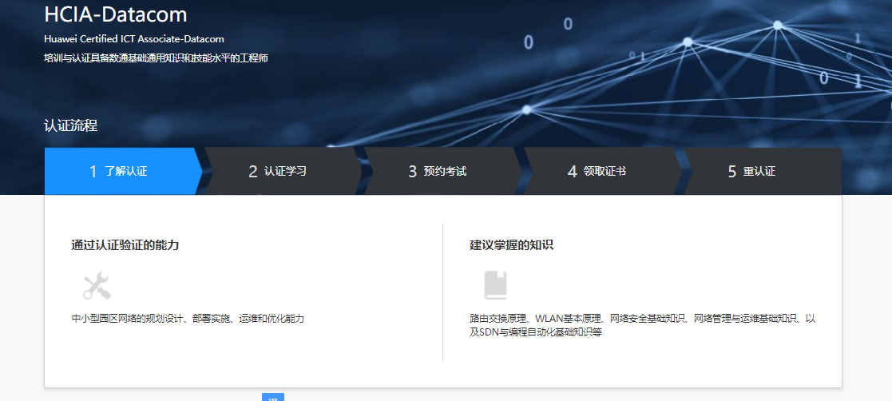Open the 预约考试 step tab

pos(443,171)
